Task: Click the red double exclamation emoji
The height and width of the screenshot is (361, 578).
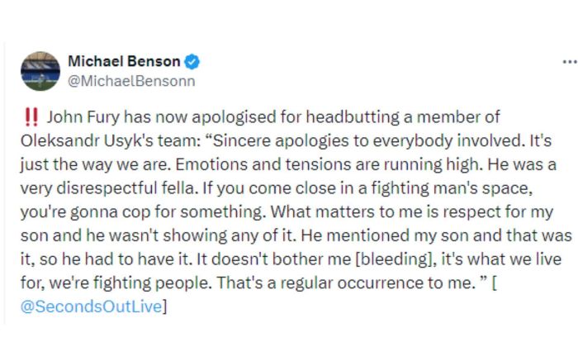Action: tap(33, 116)
